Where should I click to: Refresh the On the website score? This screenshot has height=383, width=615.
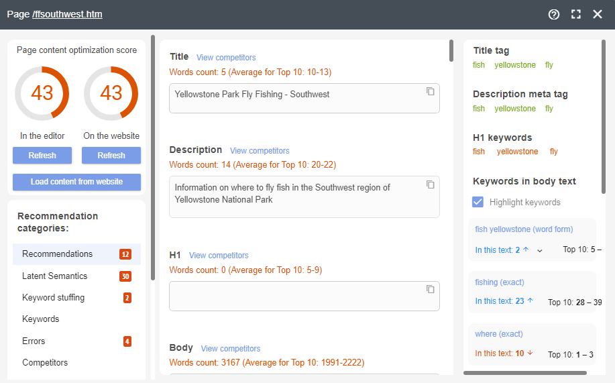(x=111, y=156)
